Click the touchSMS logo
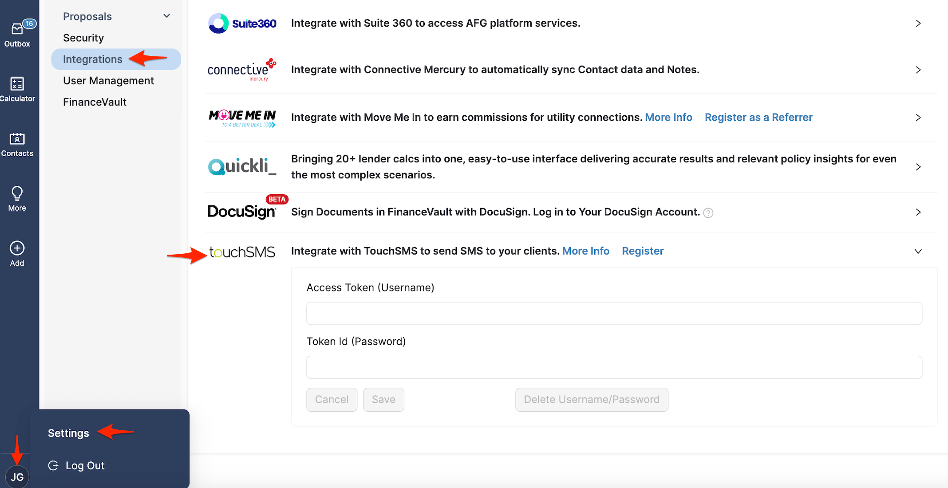Viewport: 948px width, 488px height. click(242, 252)
